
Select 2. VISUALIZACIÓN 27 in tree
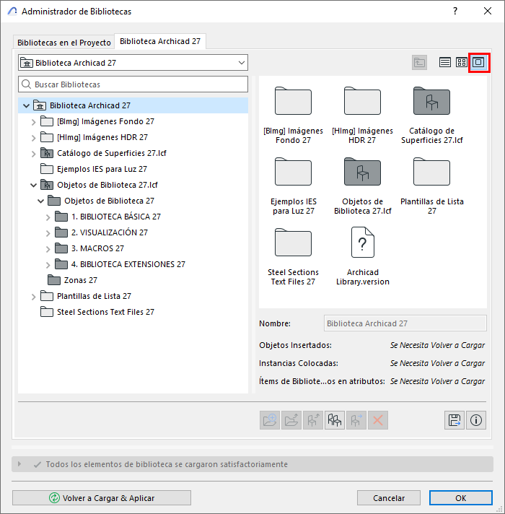[110, 232]
